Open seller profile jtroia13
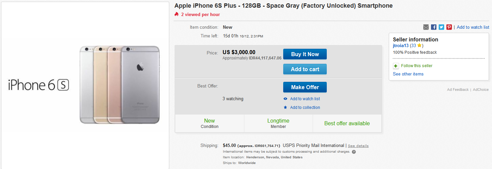 pos(401,45)
